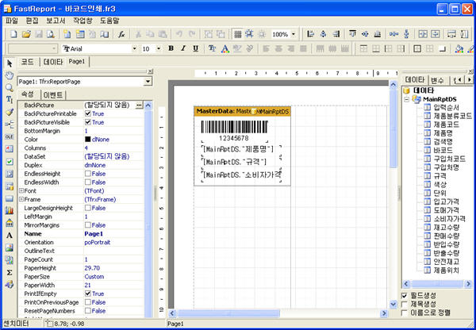Select the 바코드 field in data tree

tap(443, 150)
